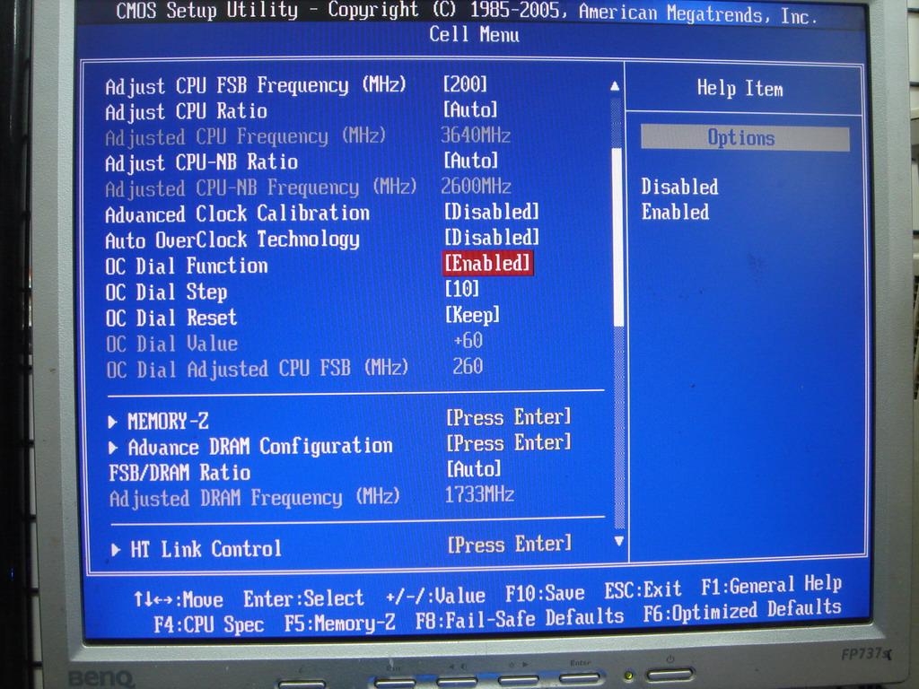This screenshot has height=689, width=919.
Task: Expand the Advance DRAM Configuration arrow
Action: coord(113,448)
